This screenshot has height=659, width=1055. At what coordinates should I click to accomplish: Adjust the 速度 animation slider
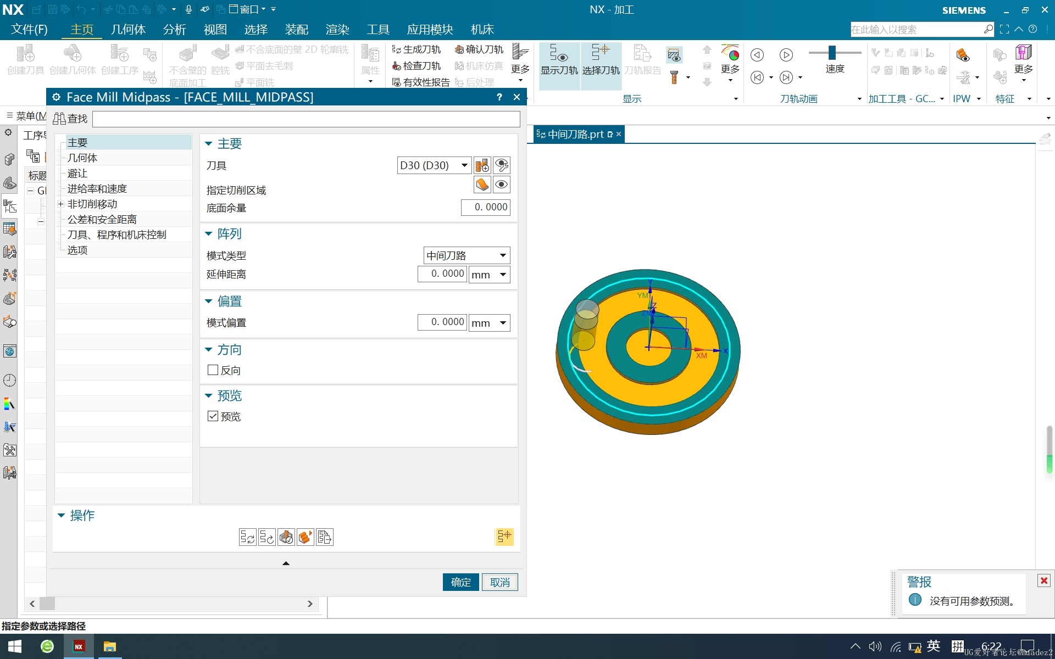pyautogui.click(x=832, y=52)
